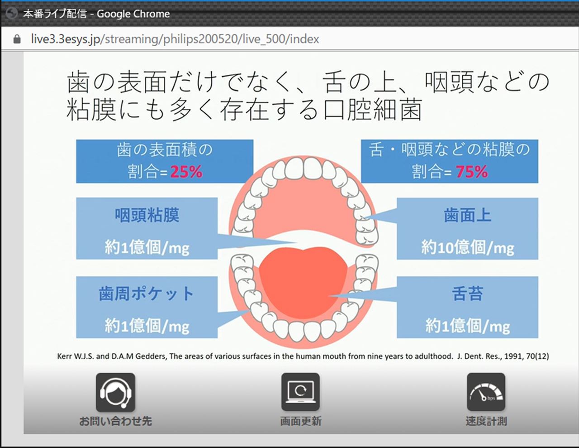Click the 画面更新 label

[x=300, y=421]
